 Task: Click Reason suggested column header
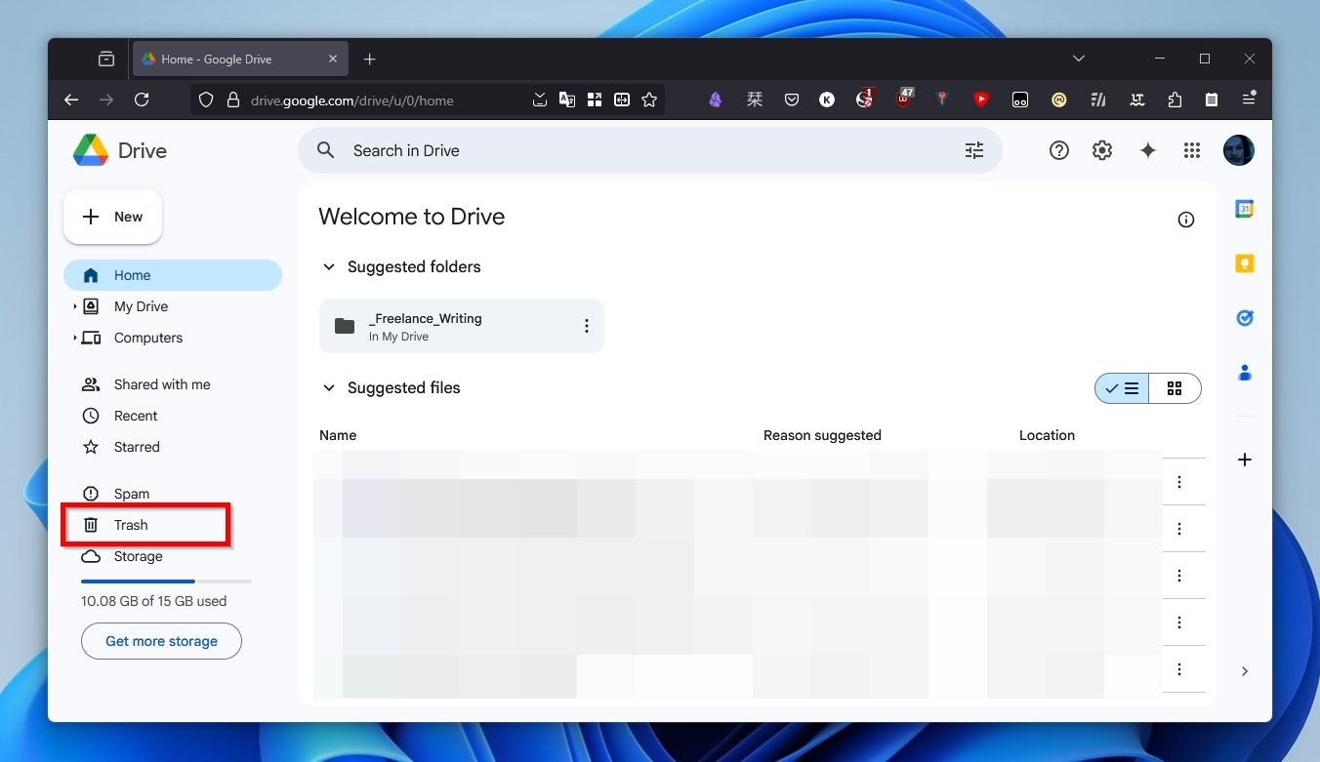click(822, 435)
